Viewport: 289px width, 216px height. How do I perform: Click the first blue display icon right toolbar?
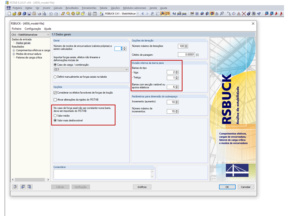tap(267, 14)
